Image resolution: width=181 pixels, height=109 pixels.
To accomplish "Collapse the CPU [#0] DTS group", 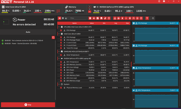I will click(x=59, y=27).
